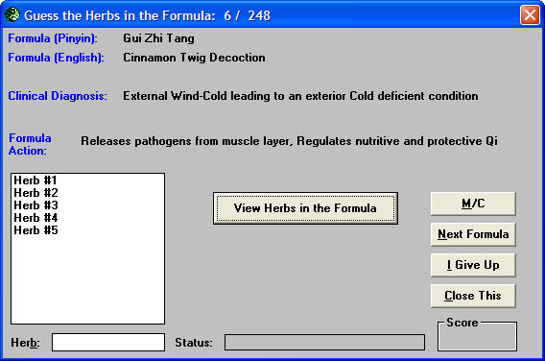This screenshot has width=545, height=361.
Task: Click the Close This button
Action: tap(473, 296)
